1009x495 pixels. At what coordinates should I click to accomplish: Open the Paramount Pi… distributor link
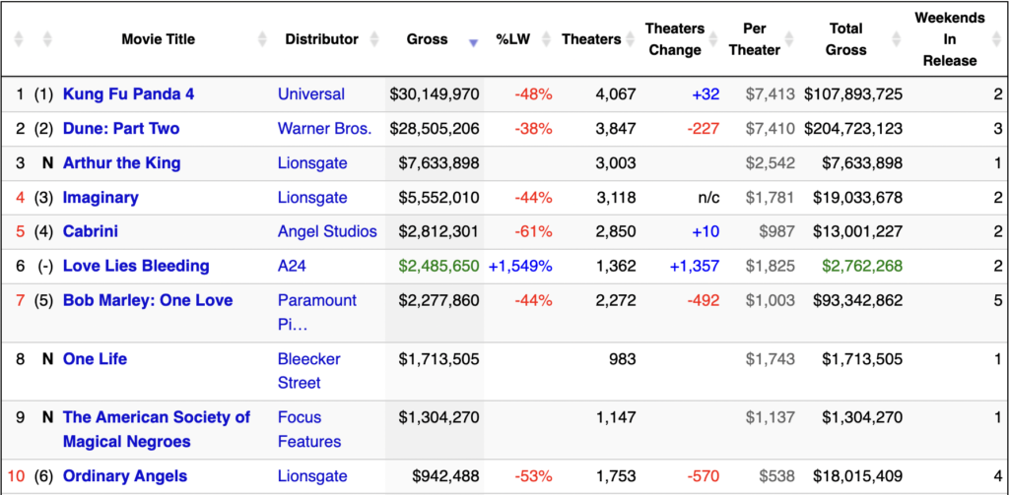click(317, 312)
